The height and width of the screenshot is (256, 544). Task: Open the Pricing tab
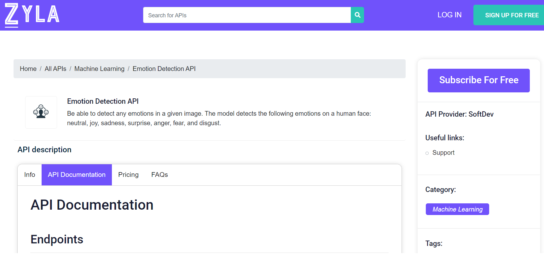tap(128, 175)
